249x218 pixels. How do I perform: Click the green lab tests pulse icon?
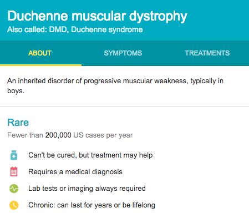(14, 189)
